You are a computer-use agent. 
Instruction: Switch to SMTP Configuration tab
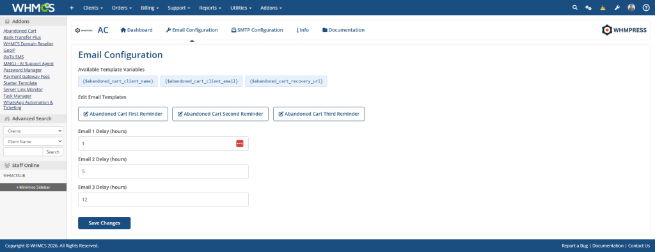point(257,30)
